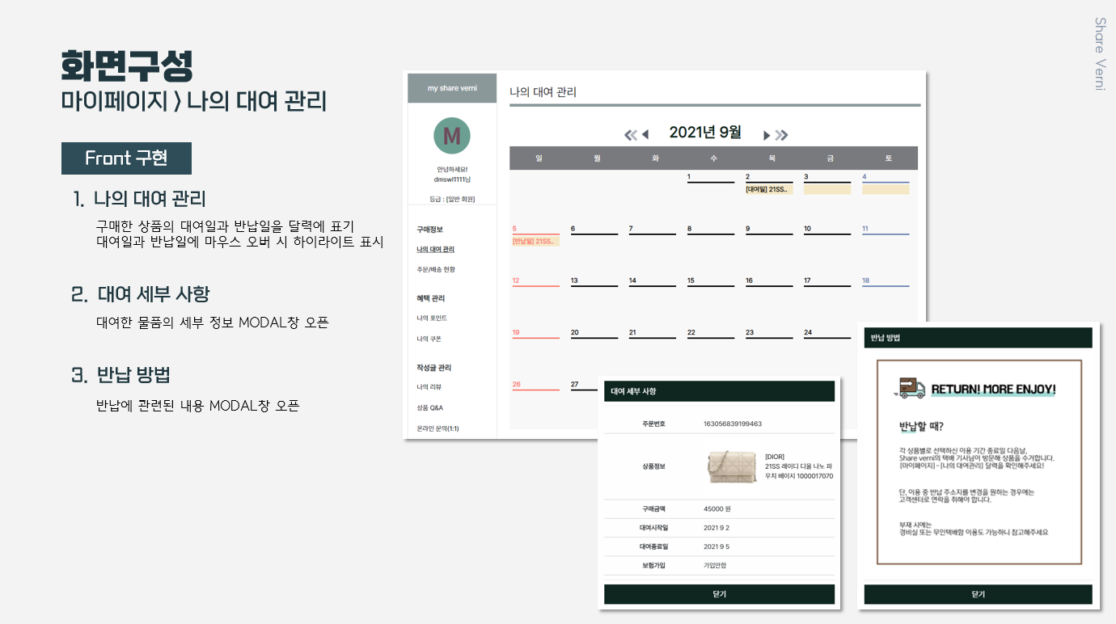Open 주문/배송 현황 in sidebar
The width and height of the screenshot is (1116, 624).
click(x=436, y=269)
